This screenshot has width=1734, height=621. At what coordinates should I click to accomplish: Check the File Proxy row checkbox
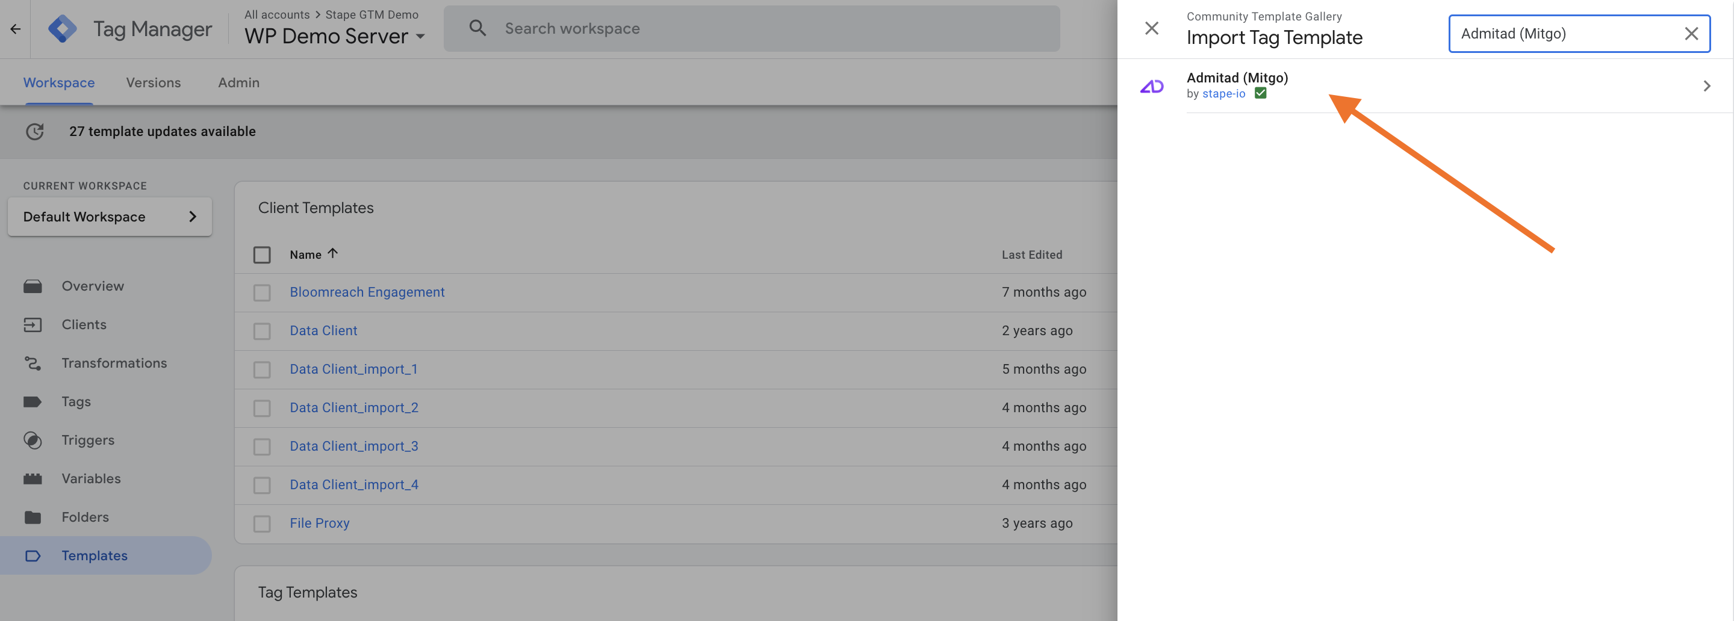pyautogui.click(x=262, y=524)
